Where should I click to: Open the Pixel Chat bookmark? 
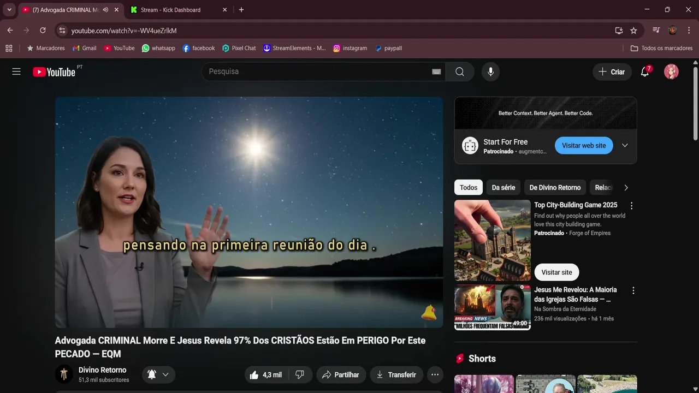(239, 48)
